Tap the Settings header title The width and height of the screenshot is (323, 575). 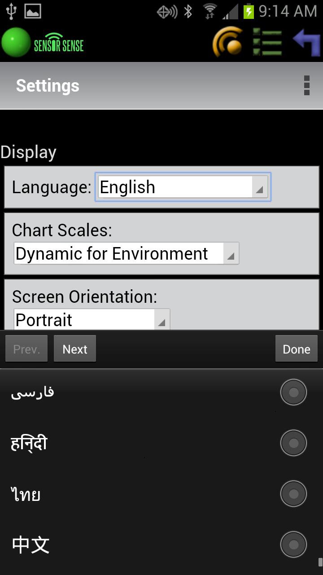[x=48, y=85]
